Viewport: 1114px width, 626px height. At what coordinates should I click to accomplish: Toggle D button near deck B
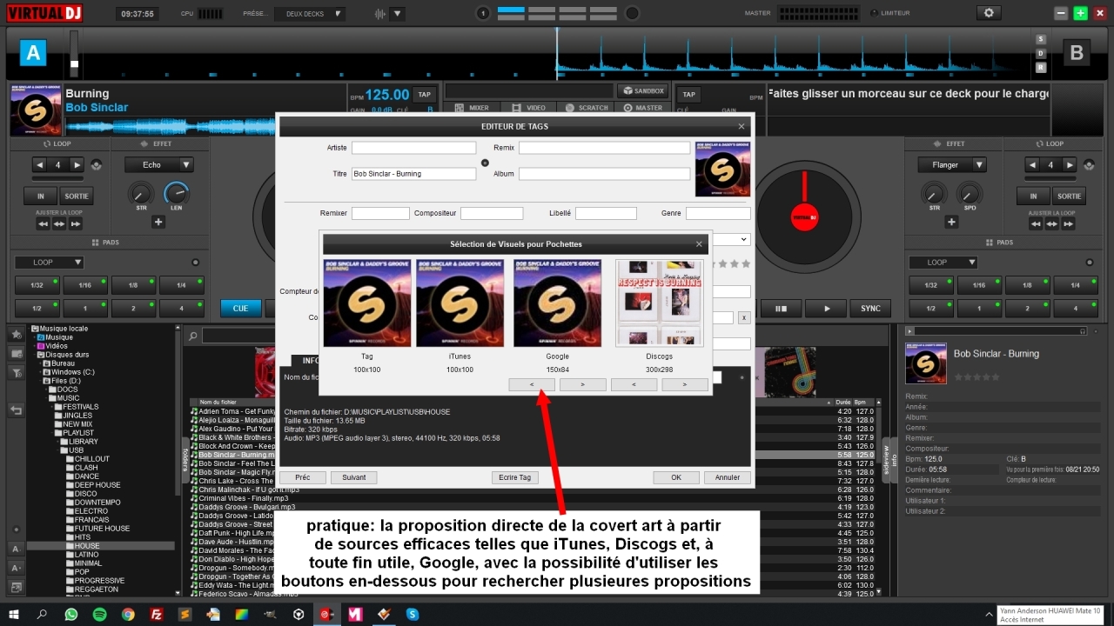pyautogui.click(x=1040, y=53)
